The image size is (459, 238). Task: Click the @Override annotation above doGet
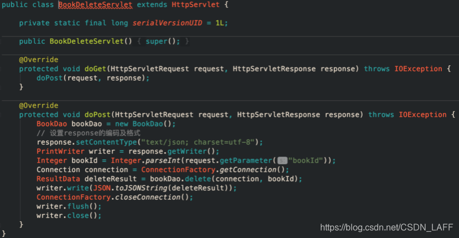(x=39, y=60)
